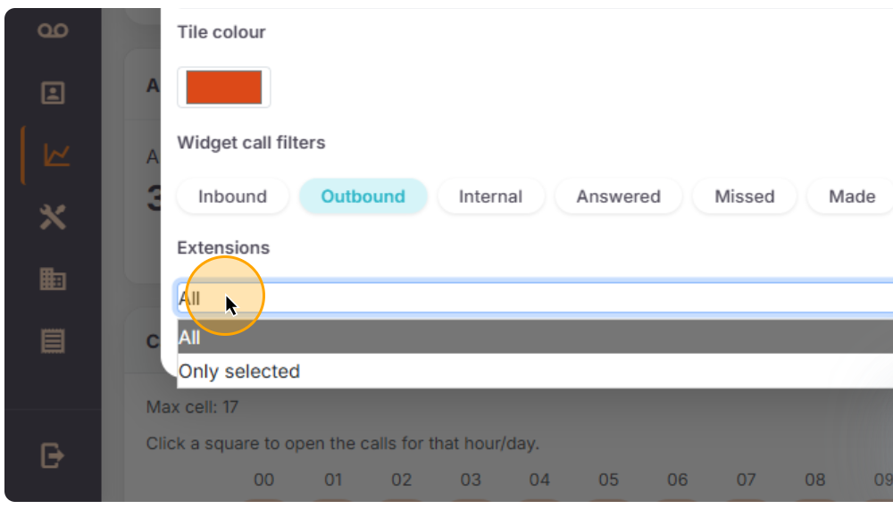Open the orange Tile colour swatch
The width and height of the screenshot is (893, 509).
[x=223, y=88]
